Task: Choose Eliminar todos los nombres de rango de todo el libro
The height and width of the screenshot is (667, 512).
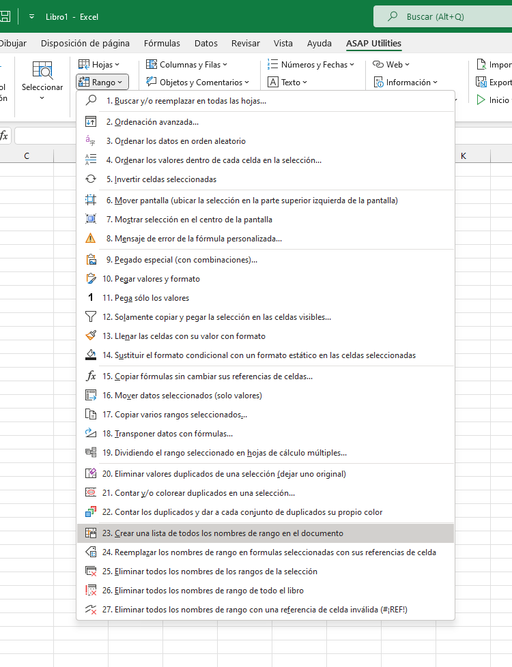Action: point(266,591)
